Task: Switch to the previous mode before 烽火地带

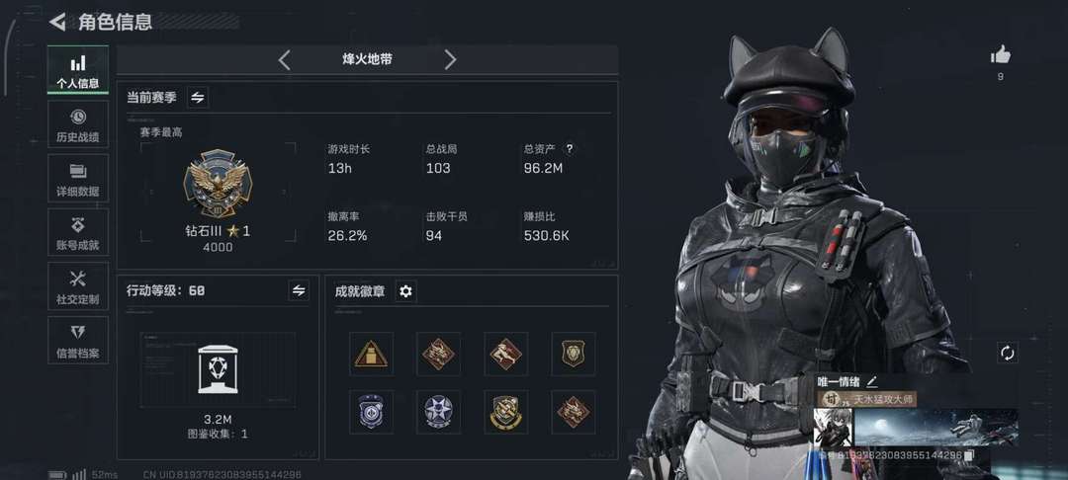Action: [x=284, y=60]
